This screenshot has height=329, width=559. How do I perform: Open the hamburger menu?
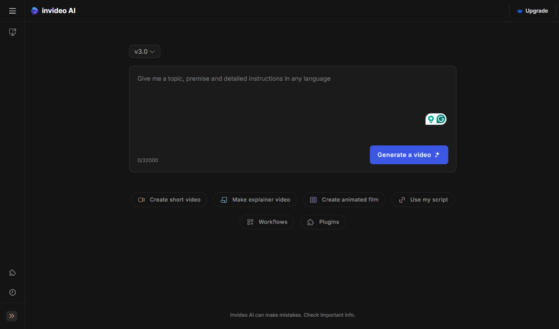pos(12,11)
